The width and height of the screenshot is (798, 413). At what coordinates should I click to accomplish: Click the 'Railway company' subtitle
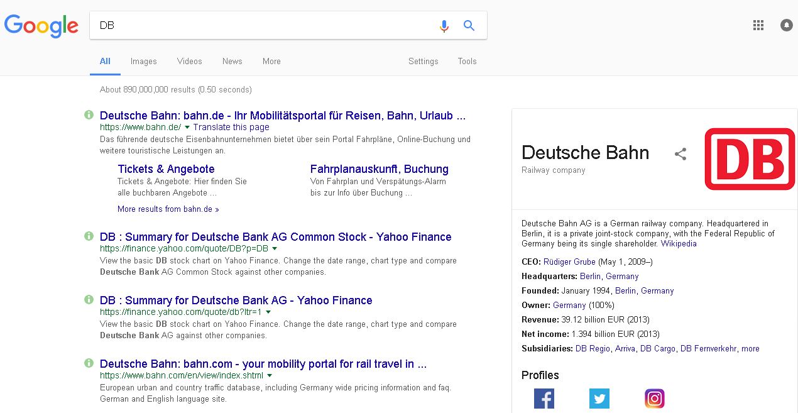(x=554, y=170)
